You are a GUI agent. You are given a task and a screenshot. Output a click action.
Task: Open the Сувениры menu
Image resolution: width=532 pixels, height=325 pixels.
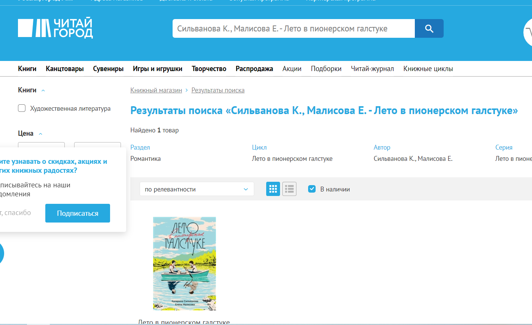(108, 69)
